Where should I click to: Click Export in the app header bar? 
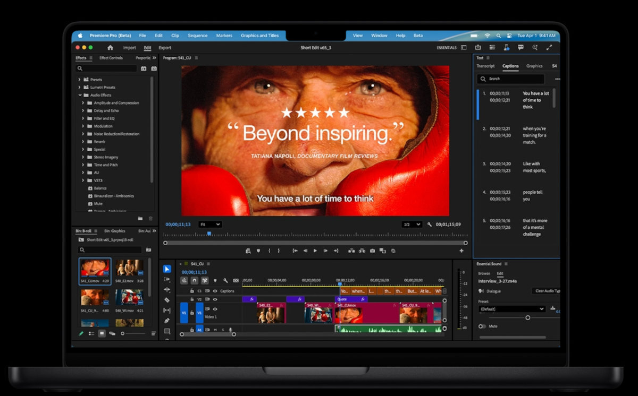point(165,47)
